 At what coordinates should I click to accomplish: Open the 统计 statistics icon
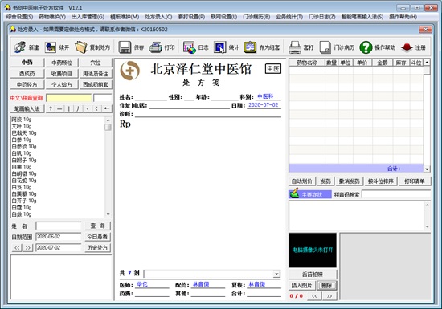pyautogui.click(x=220, y=47)
